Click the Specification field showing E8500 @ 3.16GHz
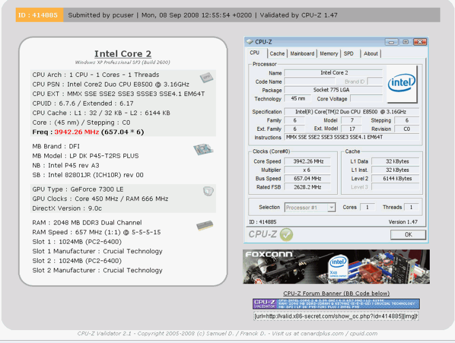This screenshot has width=455, height=343. (351, 112)
